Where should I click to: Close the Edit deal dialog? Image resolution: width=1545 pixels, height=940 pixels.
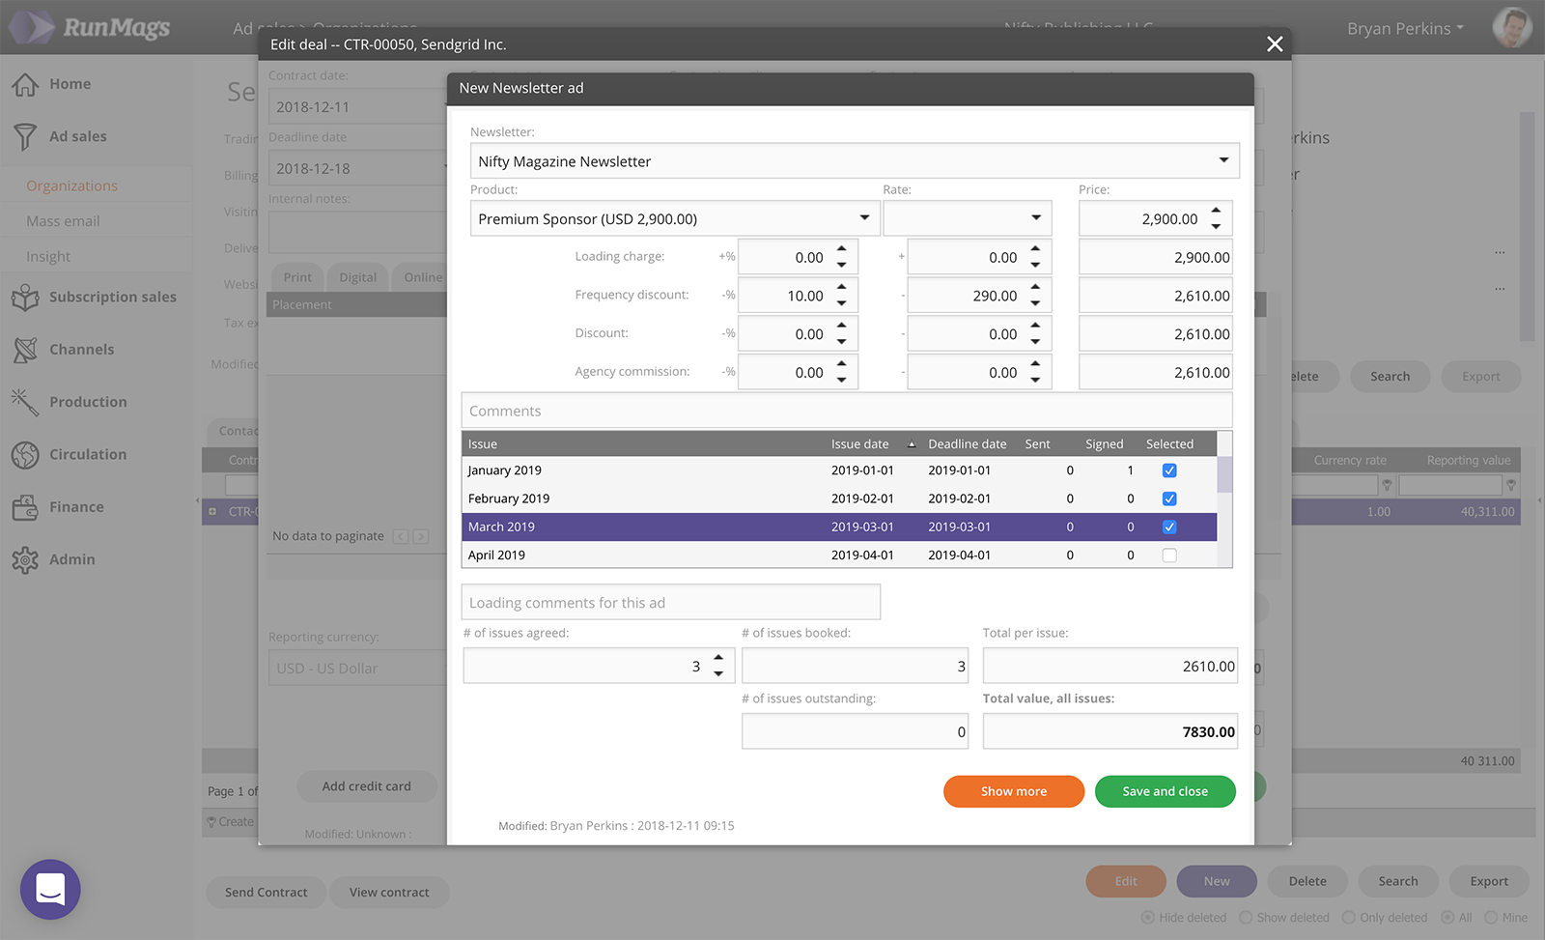(1275, 44)
